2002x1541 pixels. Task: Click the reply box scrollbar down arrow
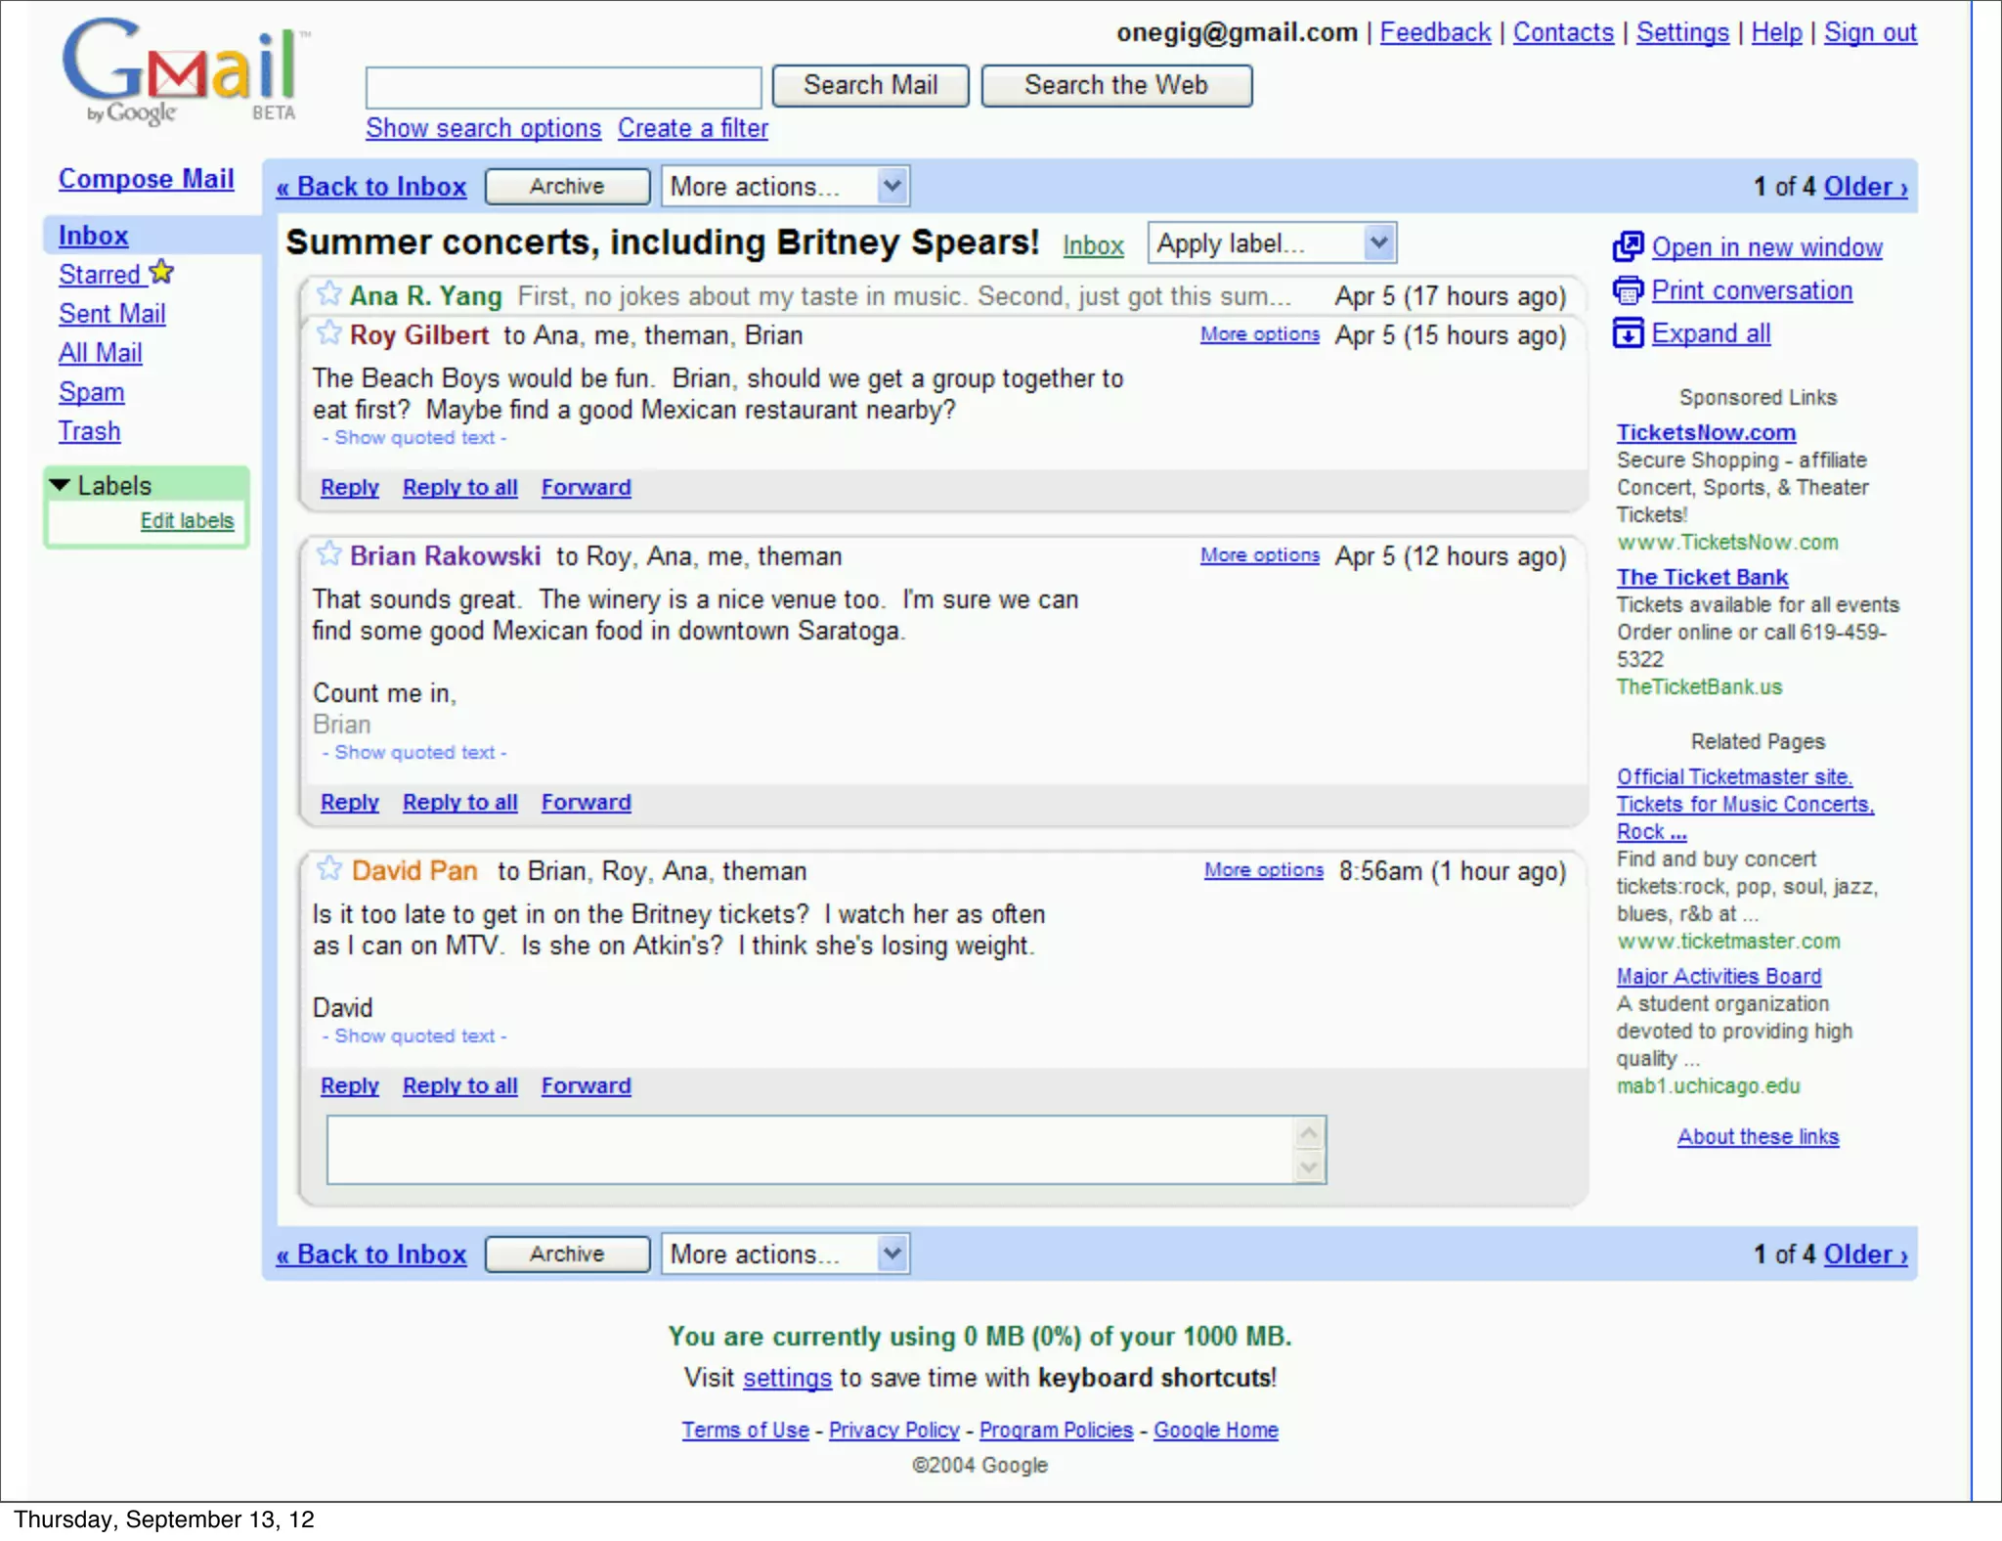[1309, 1167]
